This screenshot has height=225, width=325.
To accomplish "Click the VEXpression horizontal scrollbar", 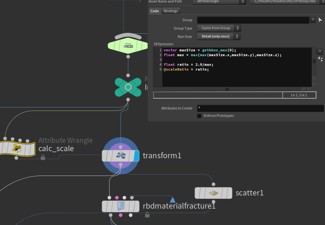I will [x=227, y=89].
